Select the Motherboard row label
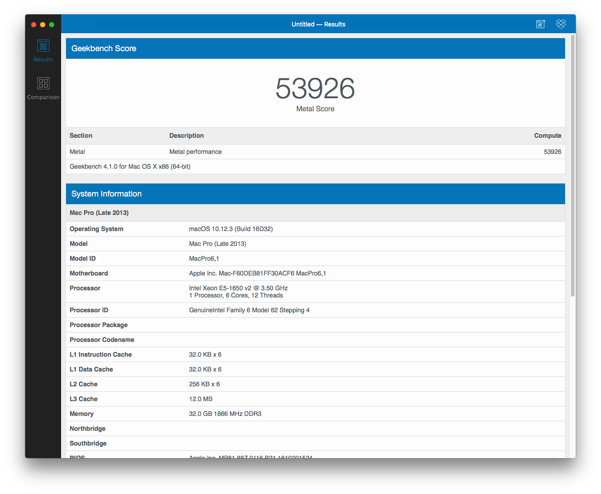 tap(89, 273)
